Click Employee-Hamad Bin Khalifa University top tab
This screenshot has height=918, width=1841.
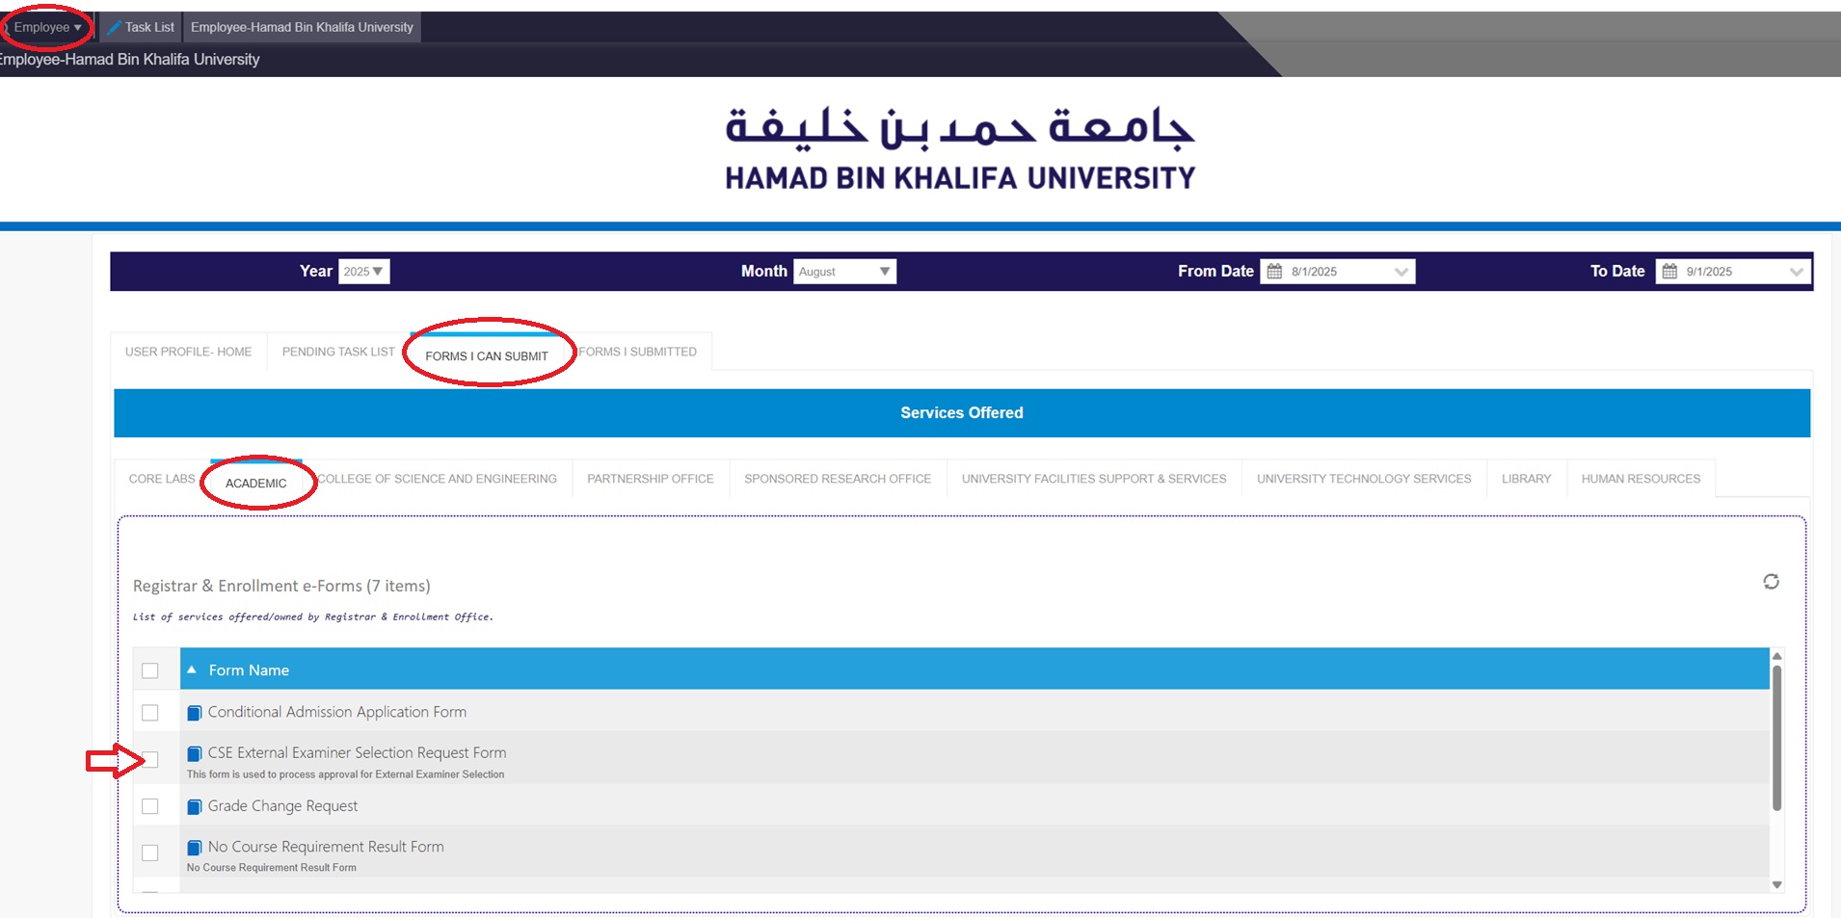point(302,27)
